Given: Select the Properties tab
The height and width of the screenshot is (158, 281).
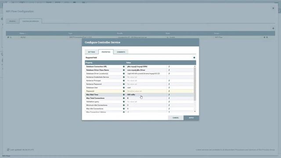Looking at the screenshot, I should click(106, 52).
